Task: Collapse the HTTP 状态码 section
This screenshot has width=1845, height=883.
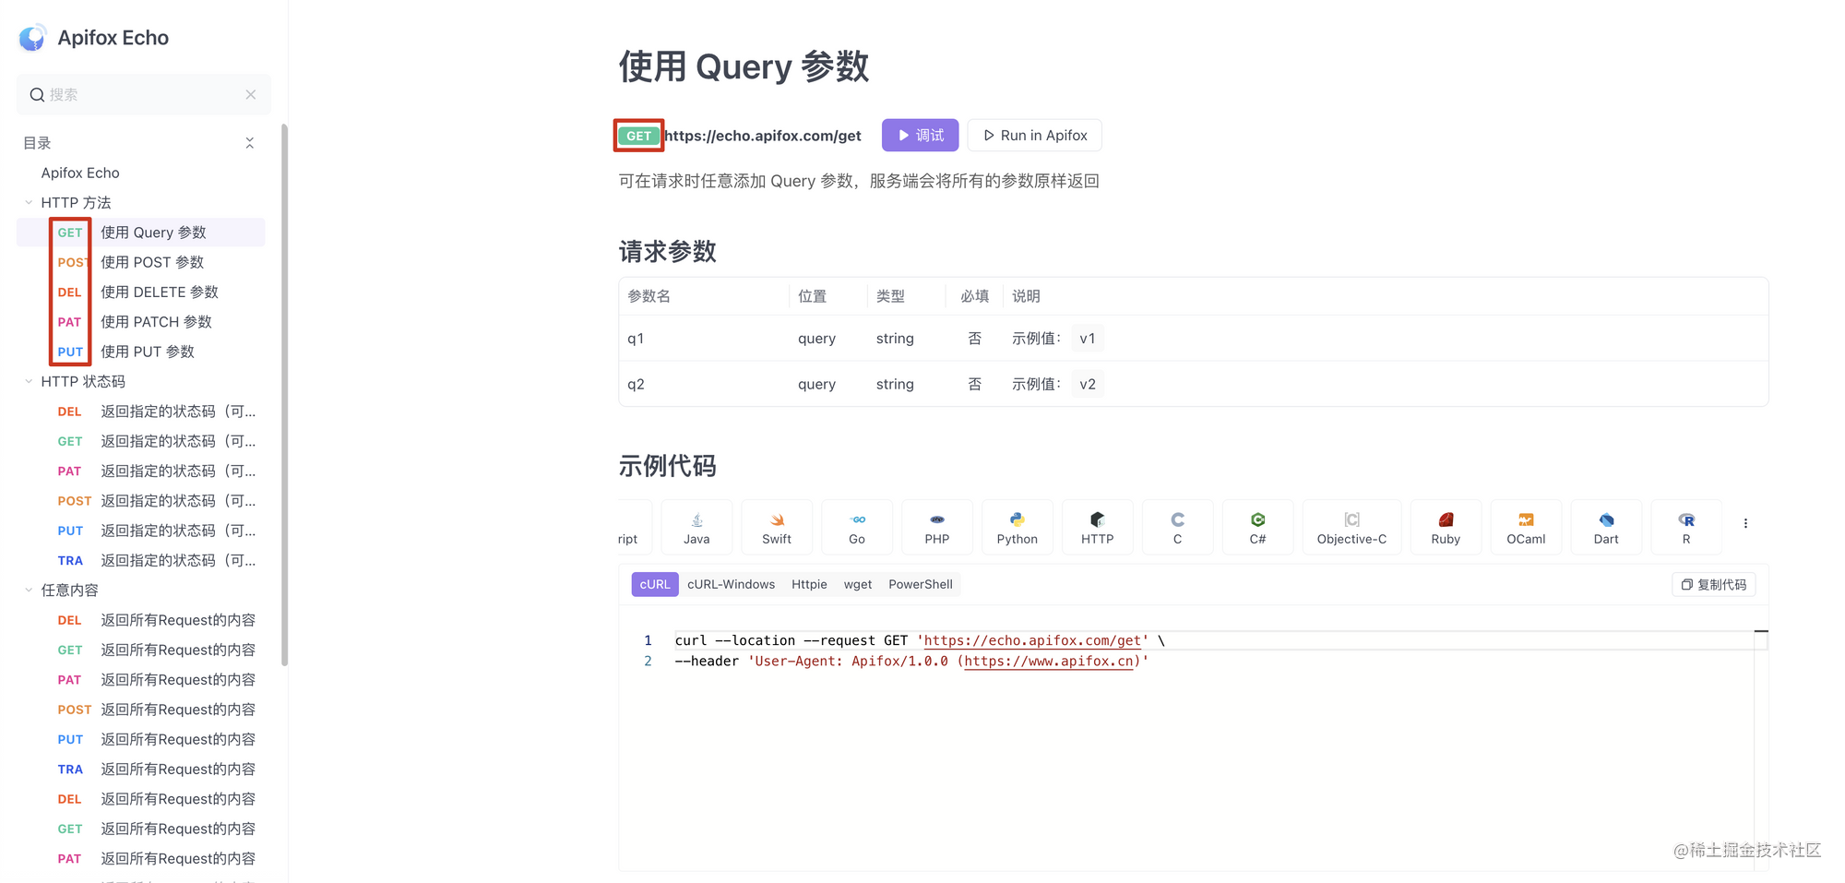Action: [28, 381]
